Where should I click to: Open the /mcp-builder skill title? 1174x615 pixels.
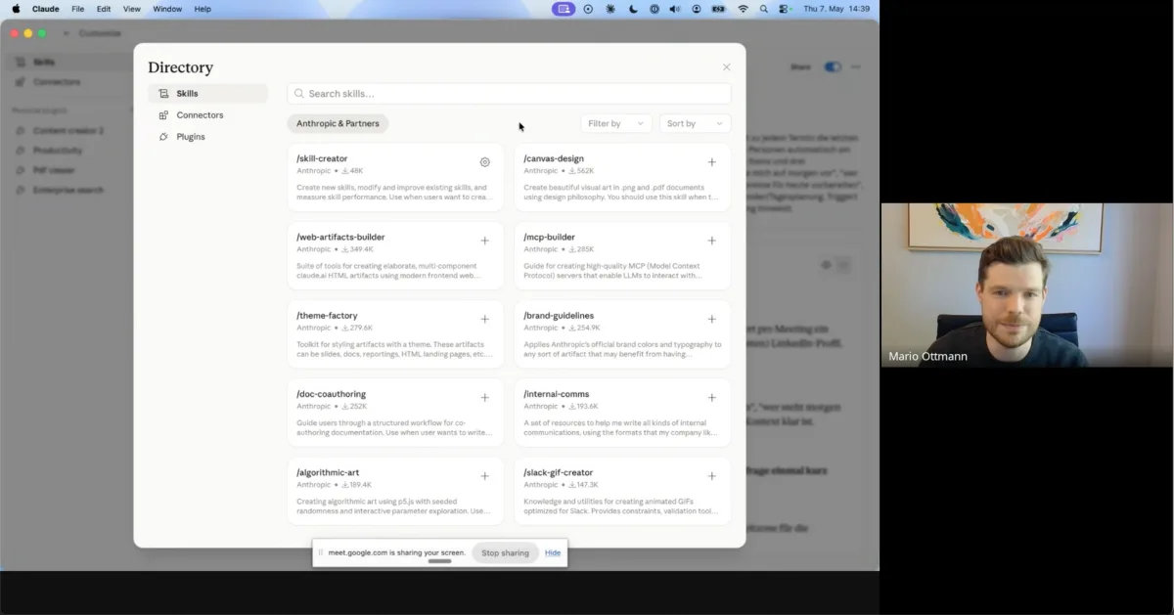[549, 237]
